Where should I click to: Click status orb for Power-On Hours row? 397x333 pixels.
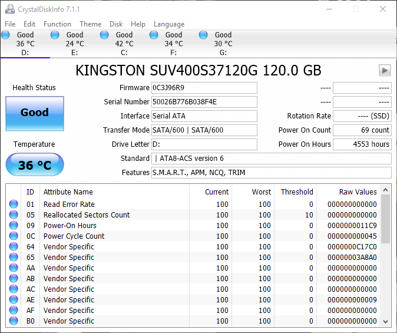[14, 225]
